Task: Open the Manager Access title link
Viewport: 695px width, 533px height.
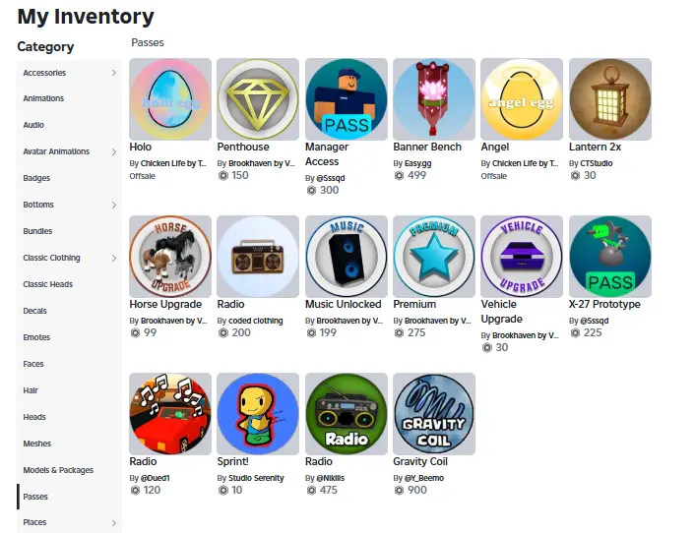Action: coord(327,154)
